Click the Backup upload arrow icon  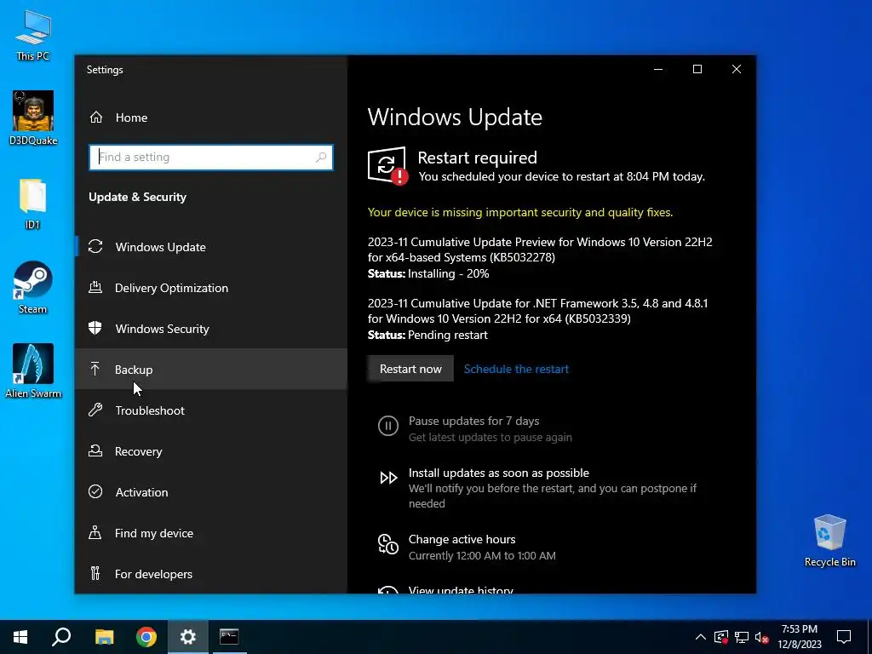coord(95,369)
